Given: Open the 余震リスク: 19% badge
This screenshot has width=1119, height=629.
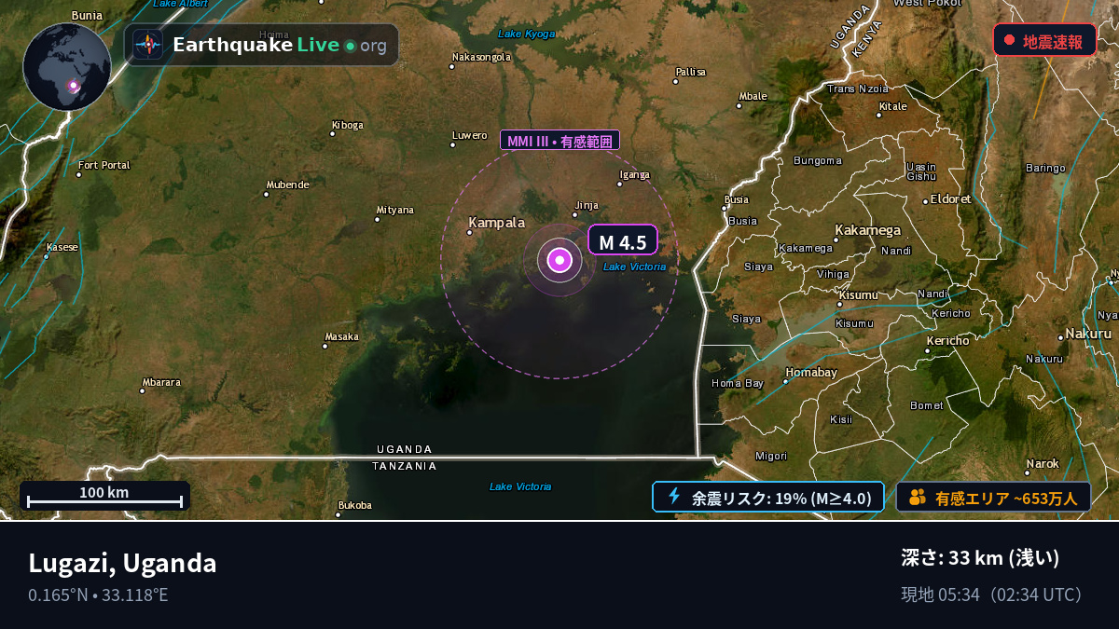Looking at the screenshot, I should click(x=768, y=498).
